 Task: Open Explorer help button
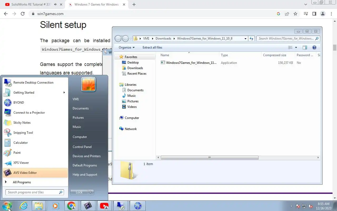click(x=314, y=47)
